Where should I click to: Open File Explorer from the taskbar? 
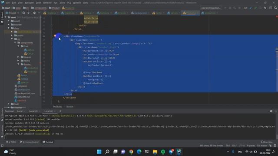pyautogui.click(x=155, y=152)
